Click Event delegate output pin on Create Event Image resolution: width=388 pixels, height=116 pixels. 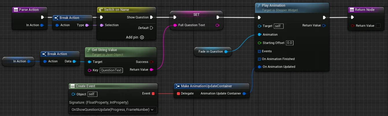pyautogui.click(x=153, y=93)
